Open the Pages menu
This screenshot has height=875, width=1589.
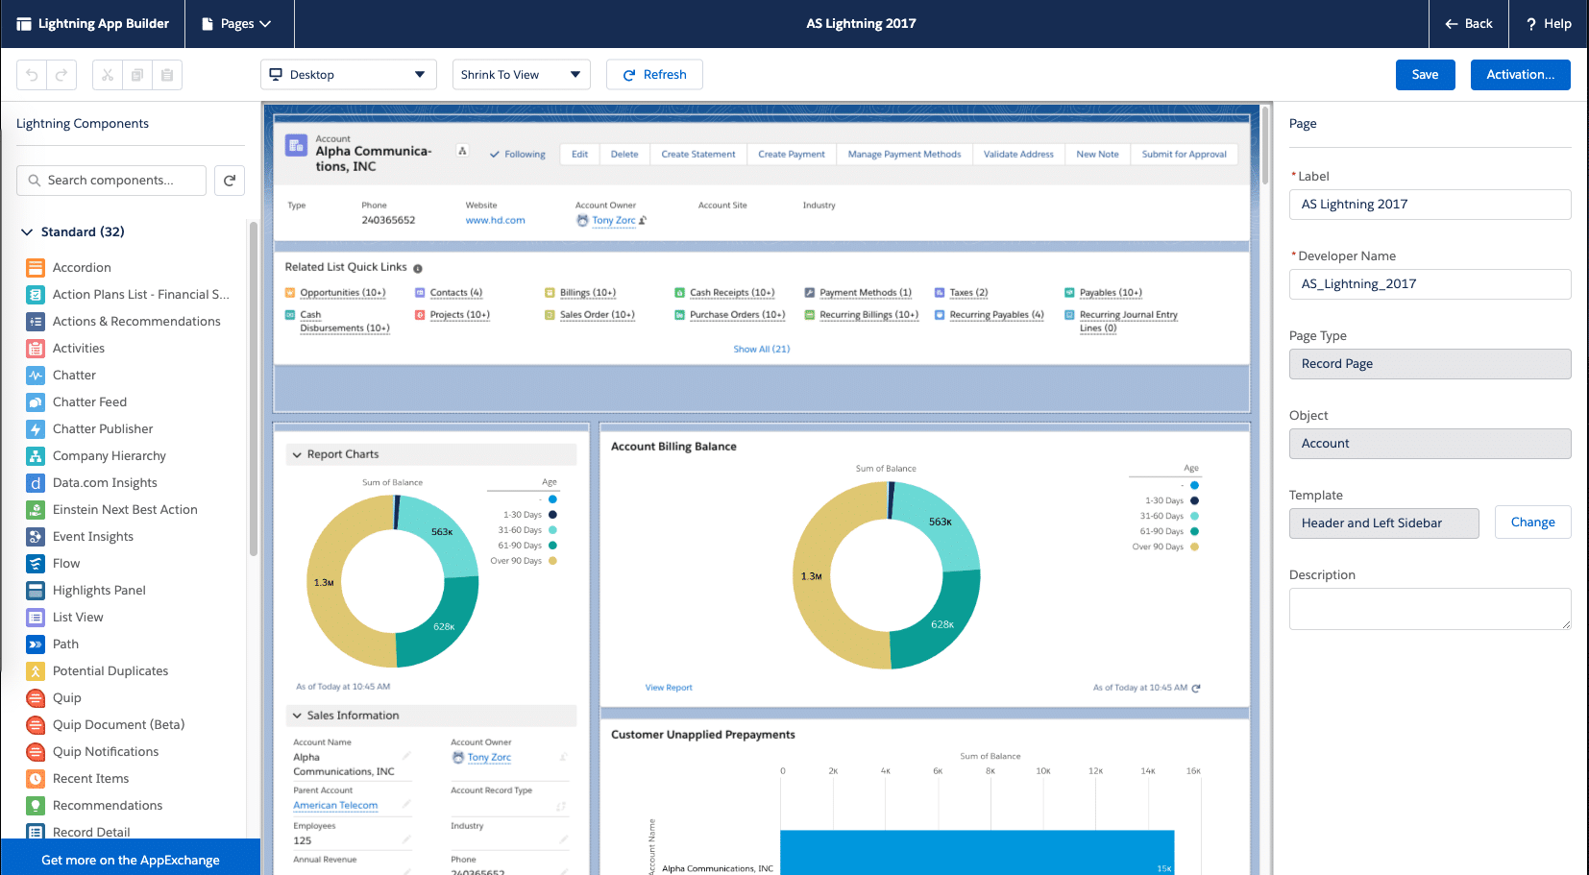click(x=237, y=24)
